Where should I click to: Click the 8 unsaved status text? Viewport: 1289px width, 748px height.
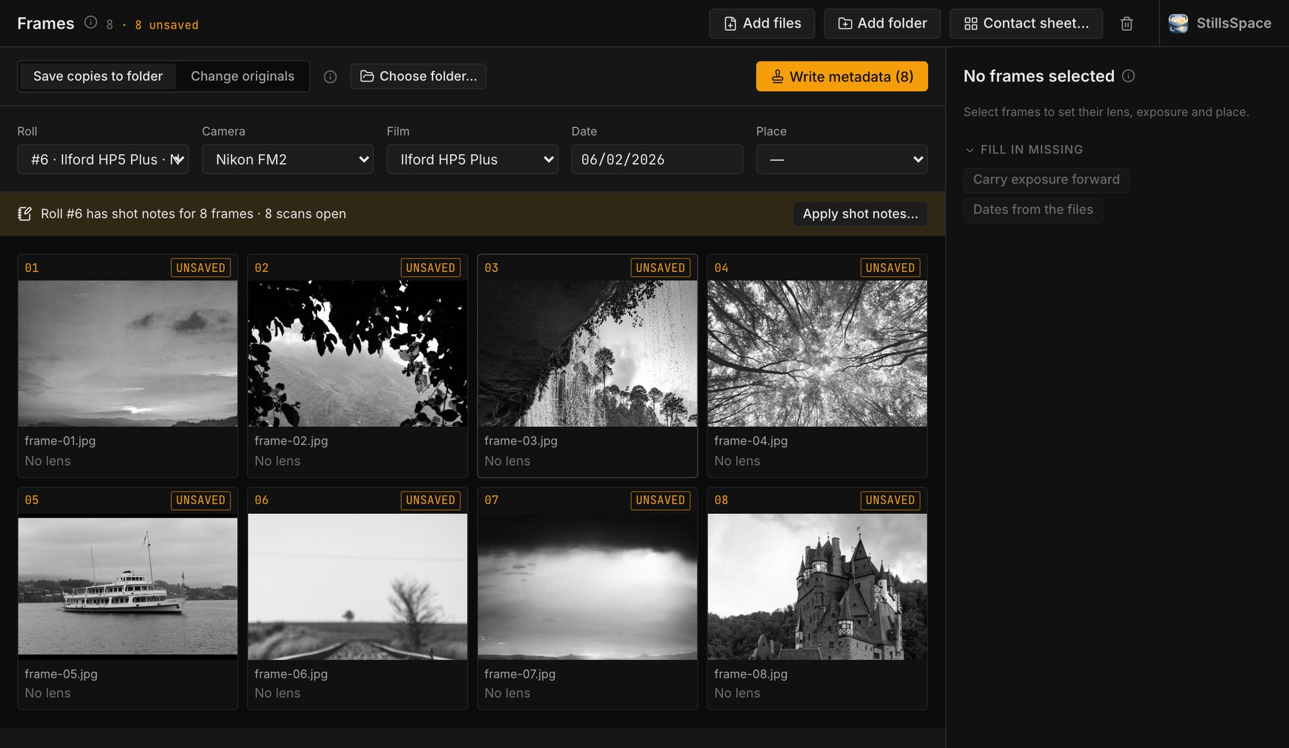(x=167, y=25)
